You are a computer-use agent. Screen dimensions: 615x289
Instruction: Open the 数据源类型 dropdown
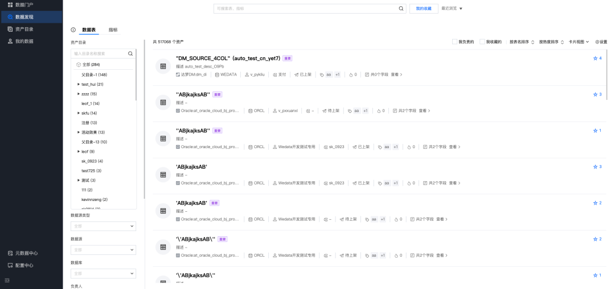click(x=103, y=226)
